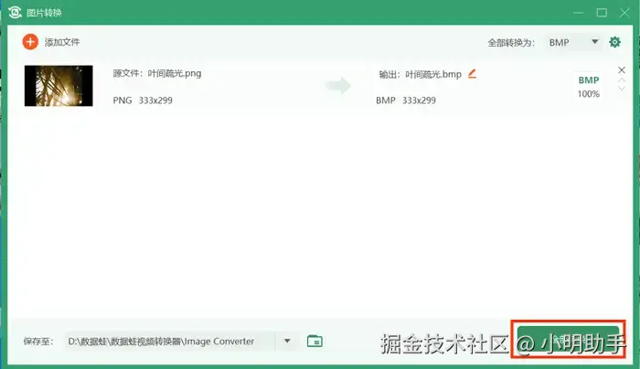640x369 pixels.
Task: Click the 全部转换为 label text
Action: click(511, 43)
